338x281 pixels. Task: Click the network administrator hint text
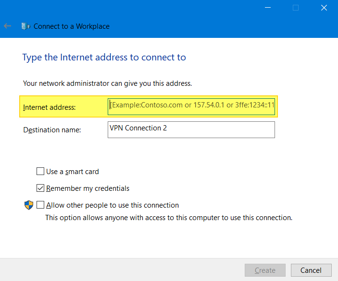click(107, 83)
